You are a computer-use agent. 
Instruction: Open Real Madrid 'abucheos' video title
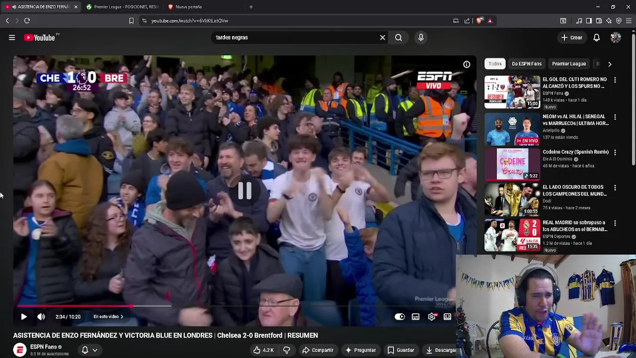(x=575, y=226)
